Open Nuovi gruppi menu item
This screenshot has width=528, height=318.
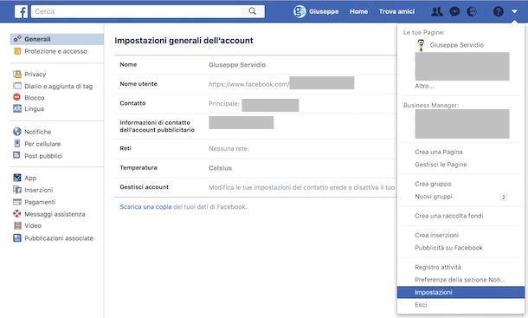(434, 197)
